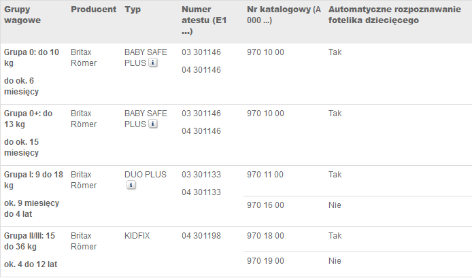This screenshot has height=278, width=472.
Task: Click the Numer atestu column header
Action: pos(204,20)
